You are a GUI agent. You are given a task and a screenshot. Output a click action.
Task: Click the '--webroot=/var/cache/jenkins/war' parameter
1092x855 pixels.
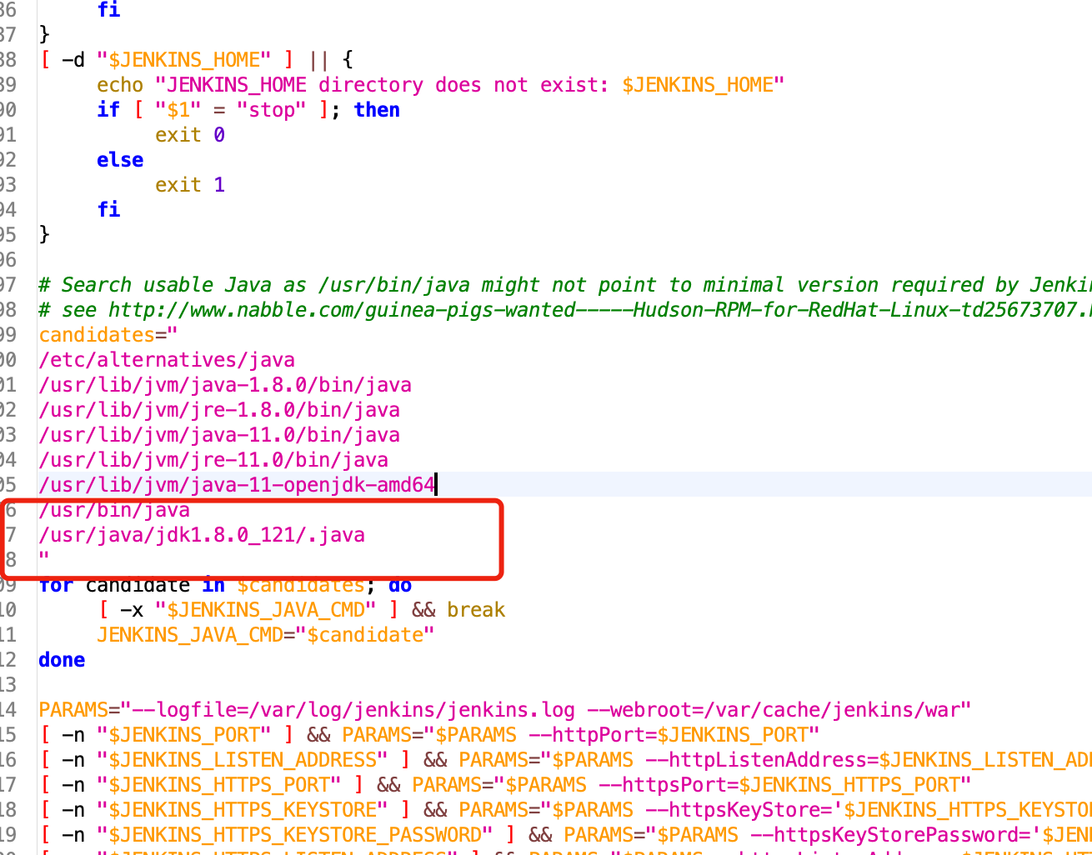pyautogui.click(x=774, y=710)
